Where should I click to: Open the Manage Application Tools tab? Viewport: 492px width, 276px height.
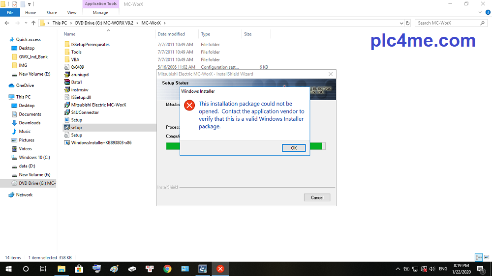[x=100, y=13]
